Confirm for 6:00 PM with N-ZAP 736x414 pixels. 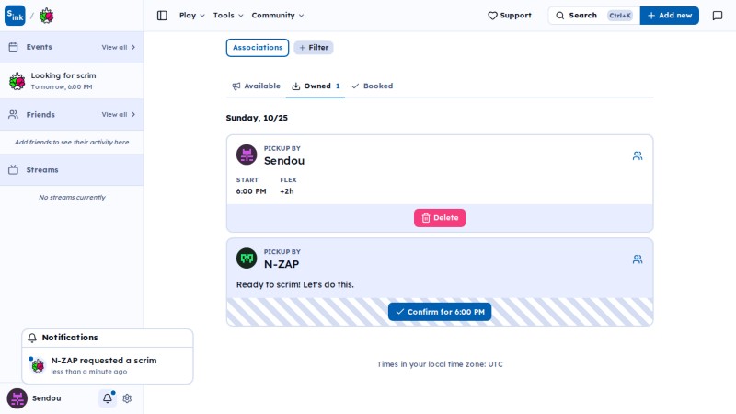click(x=440, y=312)
